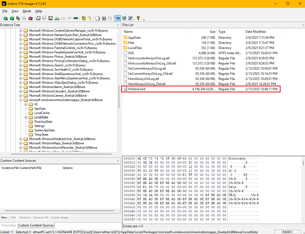Click the New button in Custom Content Sources
The height and width of the screenshot is (234, 305).
[x=4, y=217]
